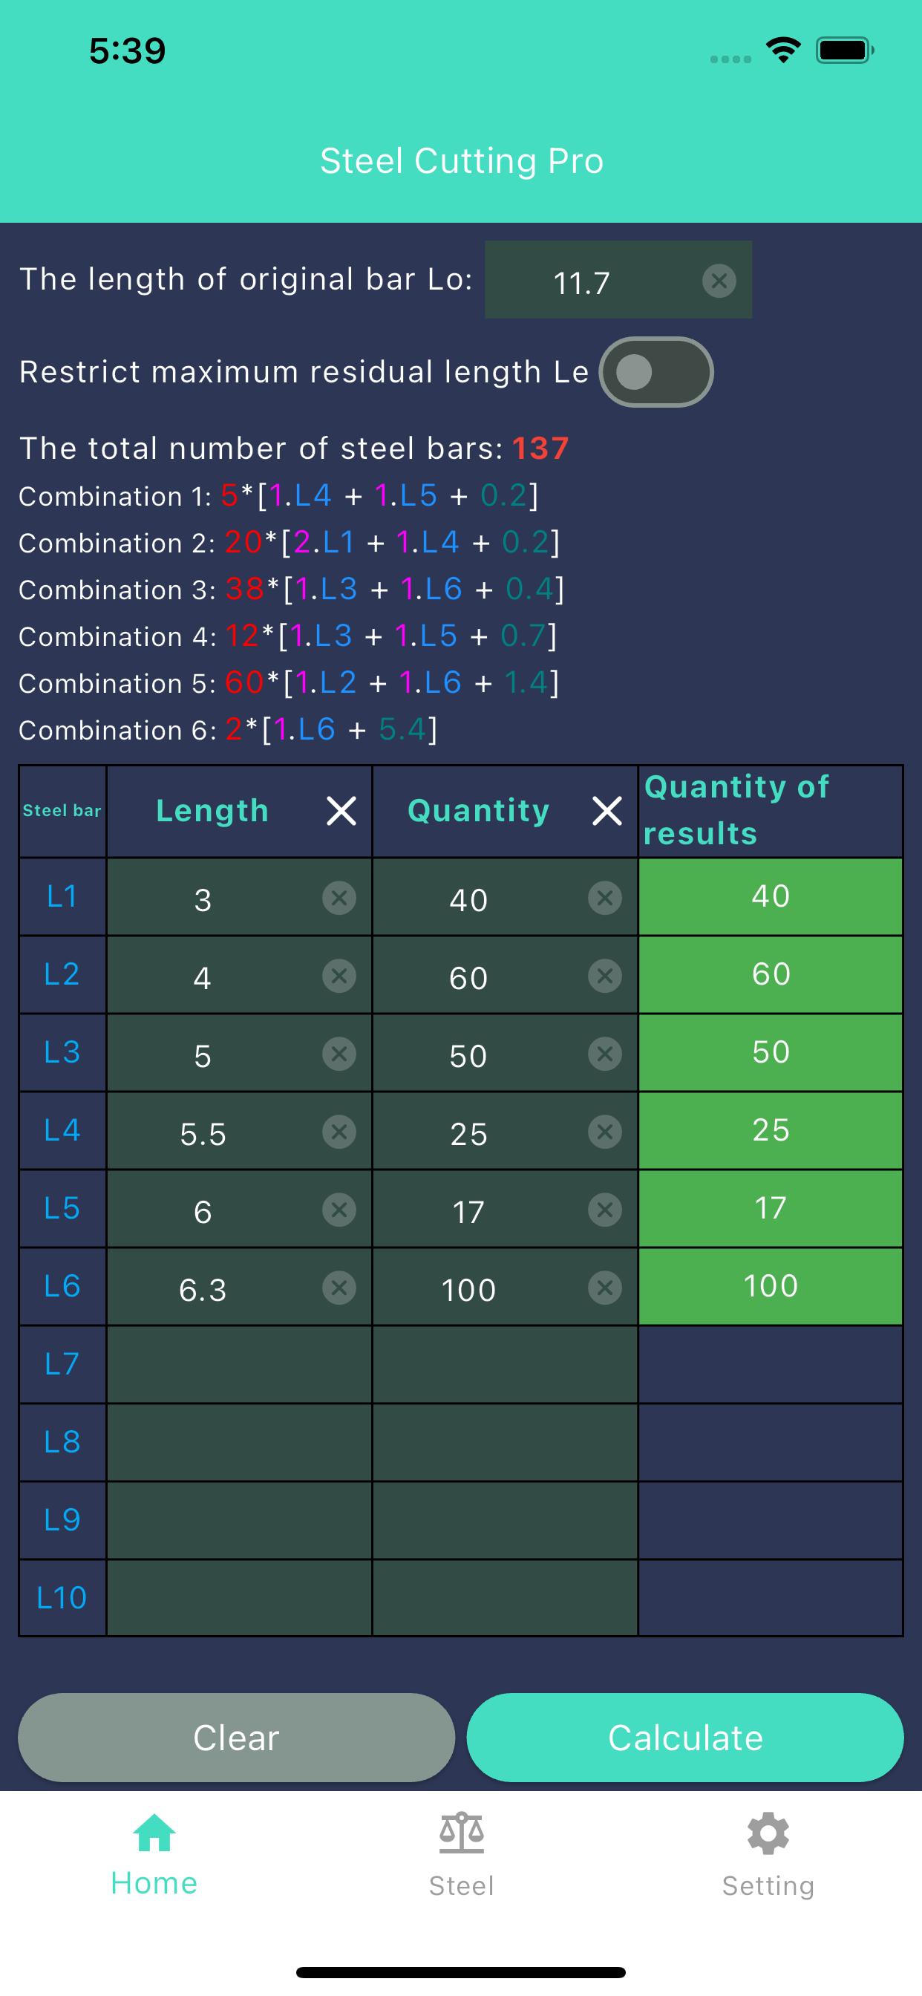
Task: Tap the total steel bars count 137
Action: 540,449
